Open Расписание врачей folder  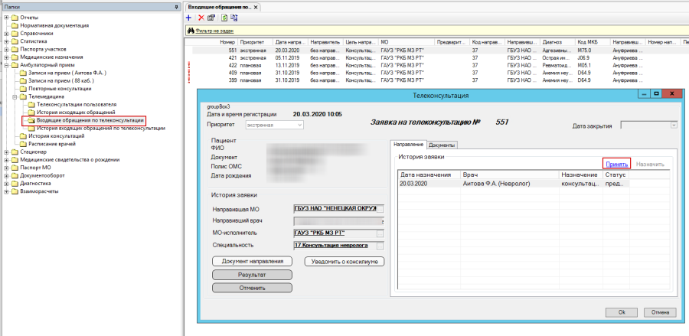click(52, 144)
